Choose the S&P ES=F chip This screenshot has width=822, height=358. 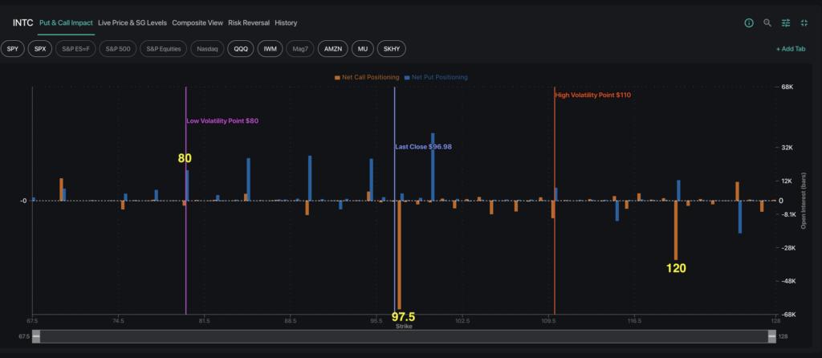pyautogui.click(x=75, y=49)
